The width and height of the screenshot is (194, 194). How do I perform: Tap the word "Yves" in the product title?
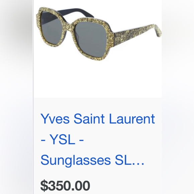55,119
